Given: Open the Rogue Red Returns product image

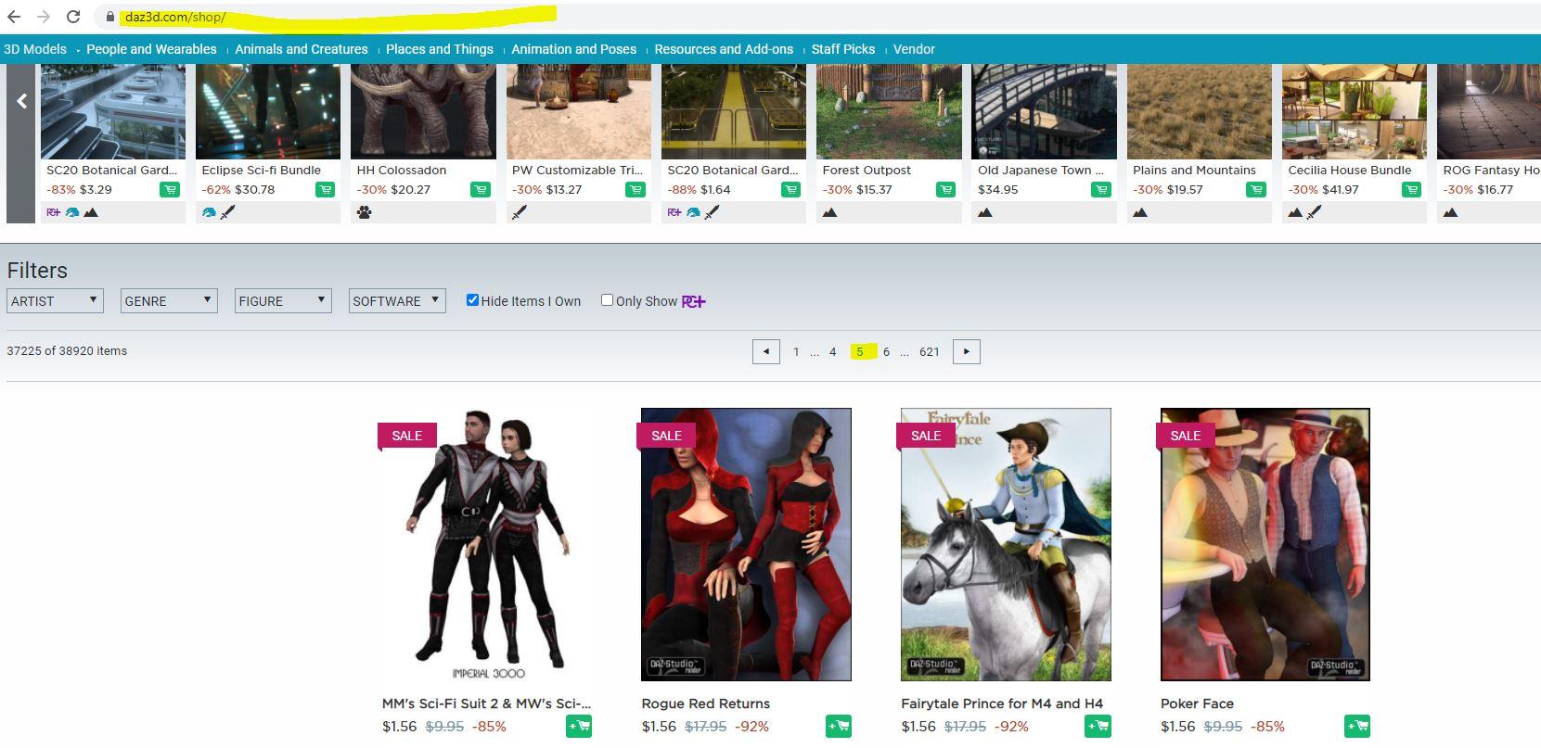Looking at the screenshot, I should [746, 544].
